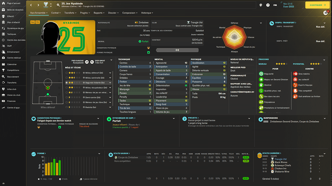
Task: Expand the Procons panel chevron
Action: 324,60
